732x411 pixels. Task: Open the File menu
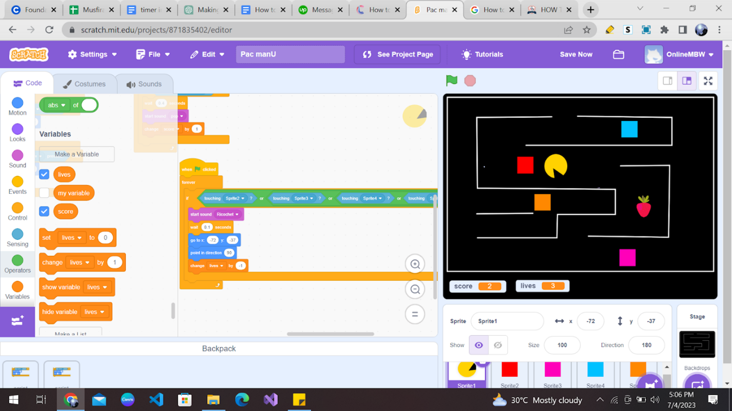(x=153, y=54)
